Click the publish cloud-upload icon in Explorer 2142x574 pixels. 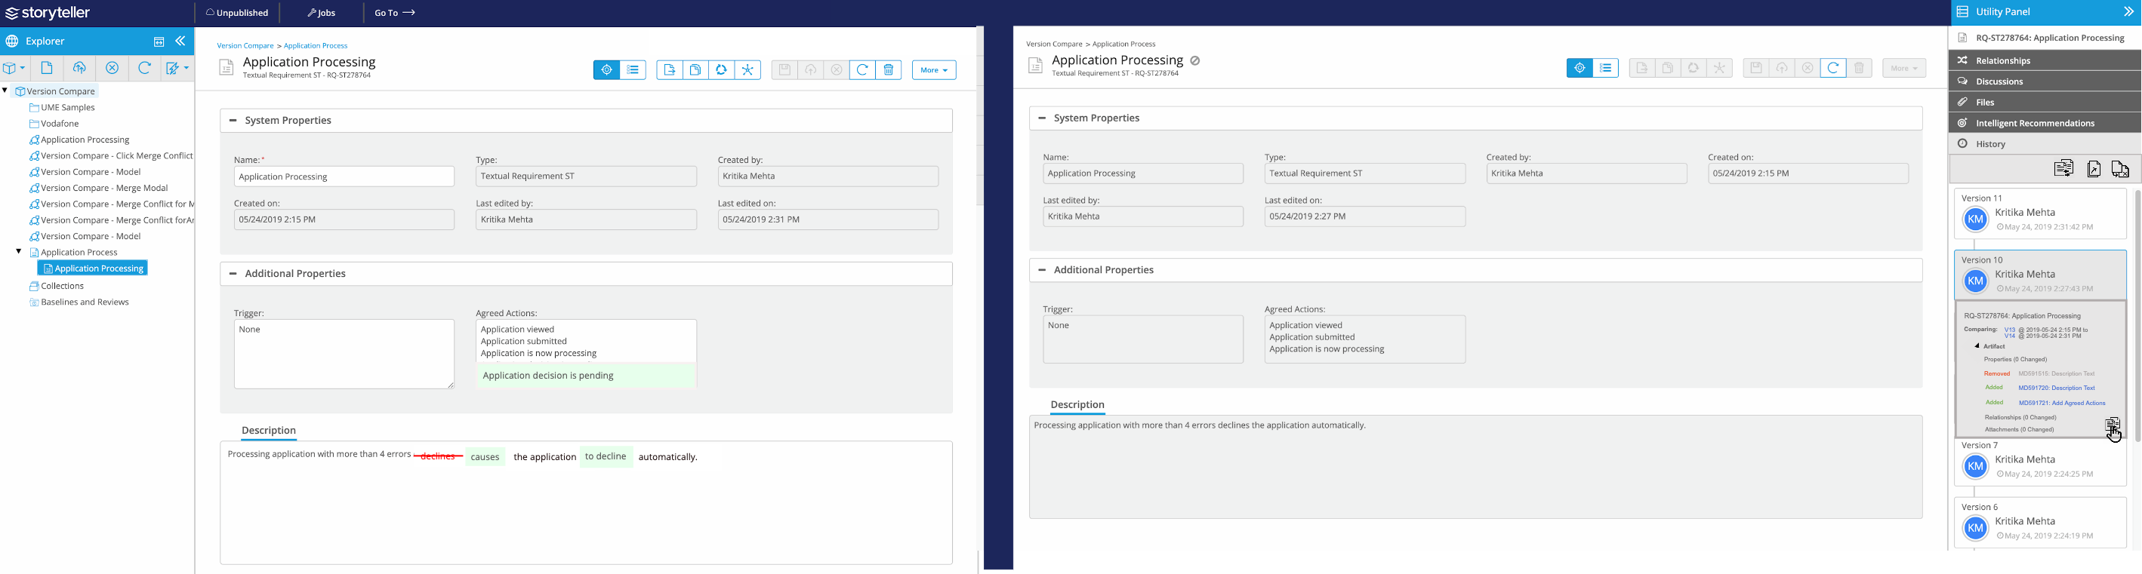tap(80, 68)
